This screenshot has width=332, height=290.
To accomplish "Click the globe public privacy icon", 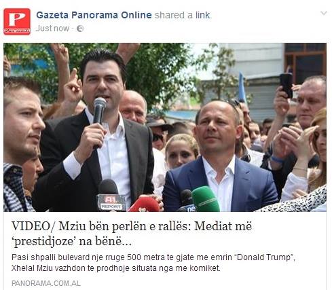I will point(80,29).
